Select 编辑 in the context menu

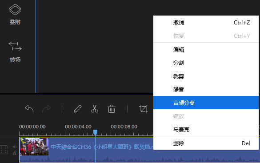(206, 50)
